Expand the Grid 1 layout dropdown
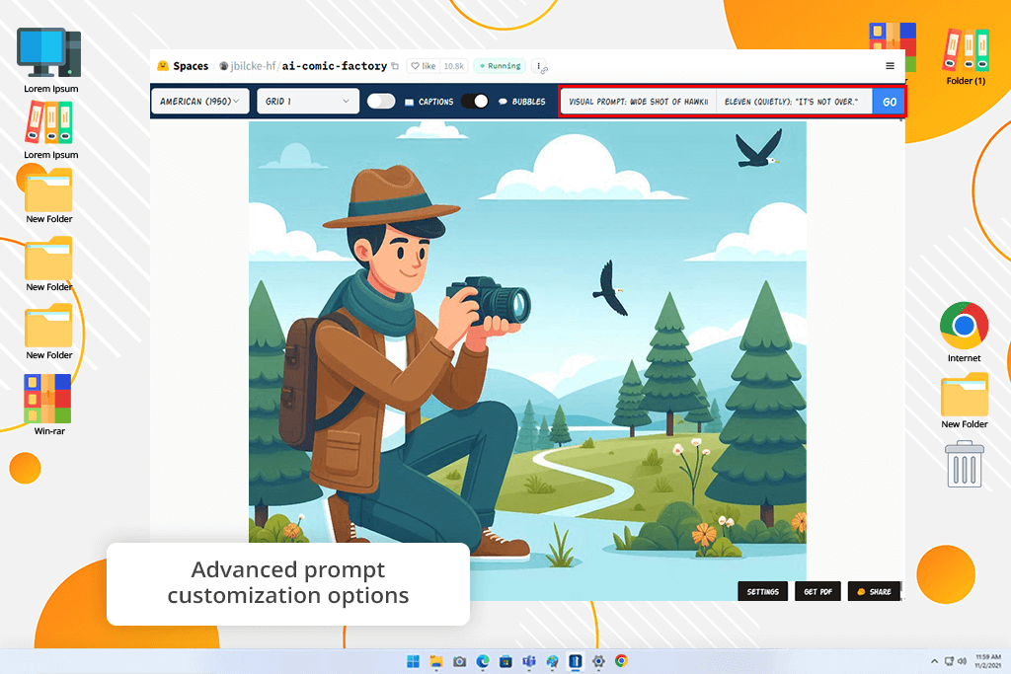This screenshot has width=1011, height=674. tap(308, 102)
